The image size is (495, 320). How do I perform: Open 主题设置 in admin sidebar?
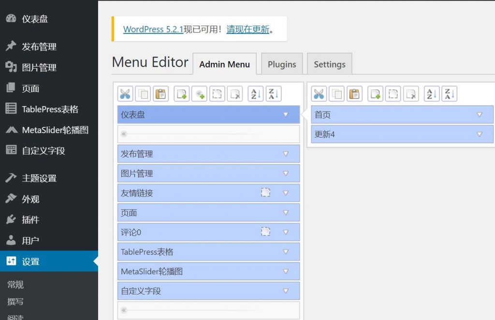tap(49, 178)
